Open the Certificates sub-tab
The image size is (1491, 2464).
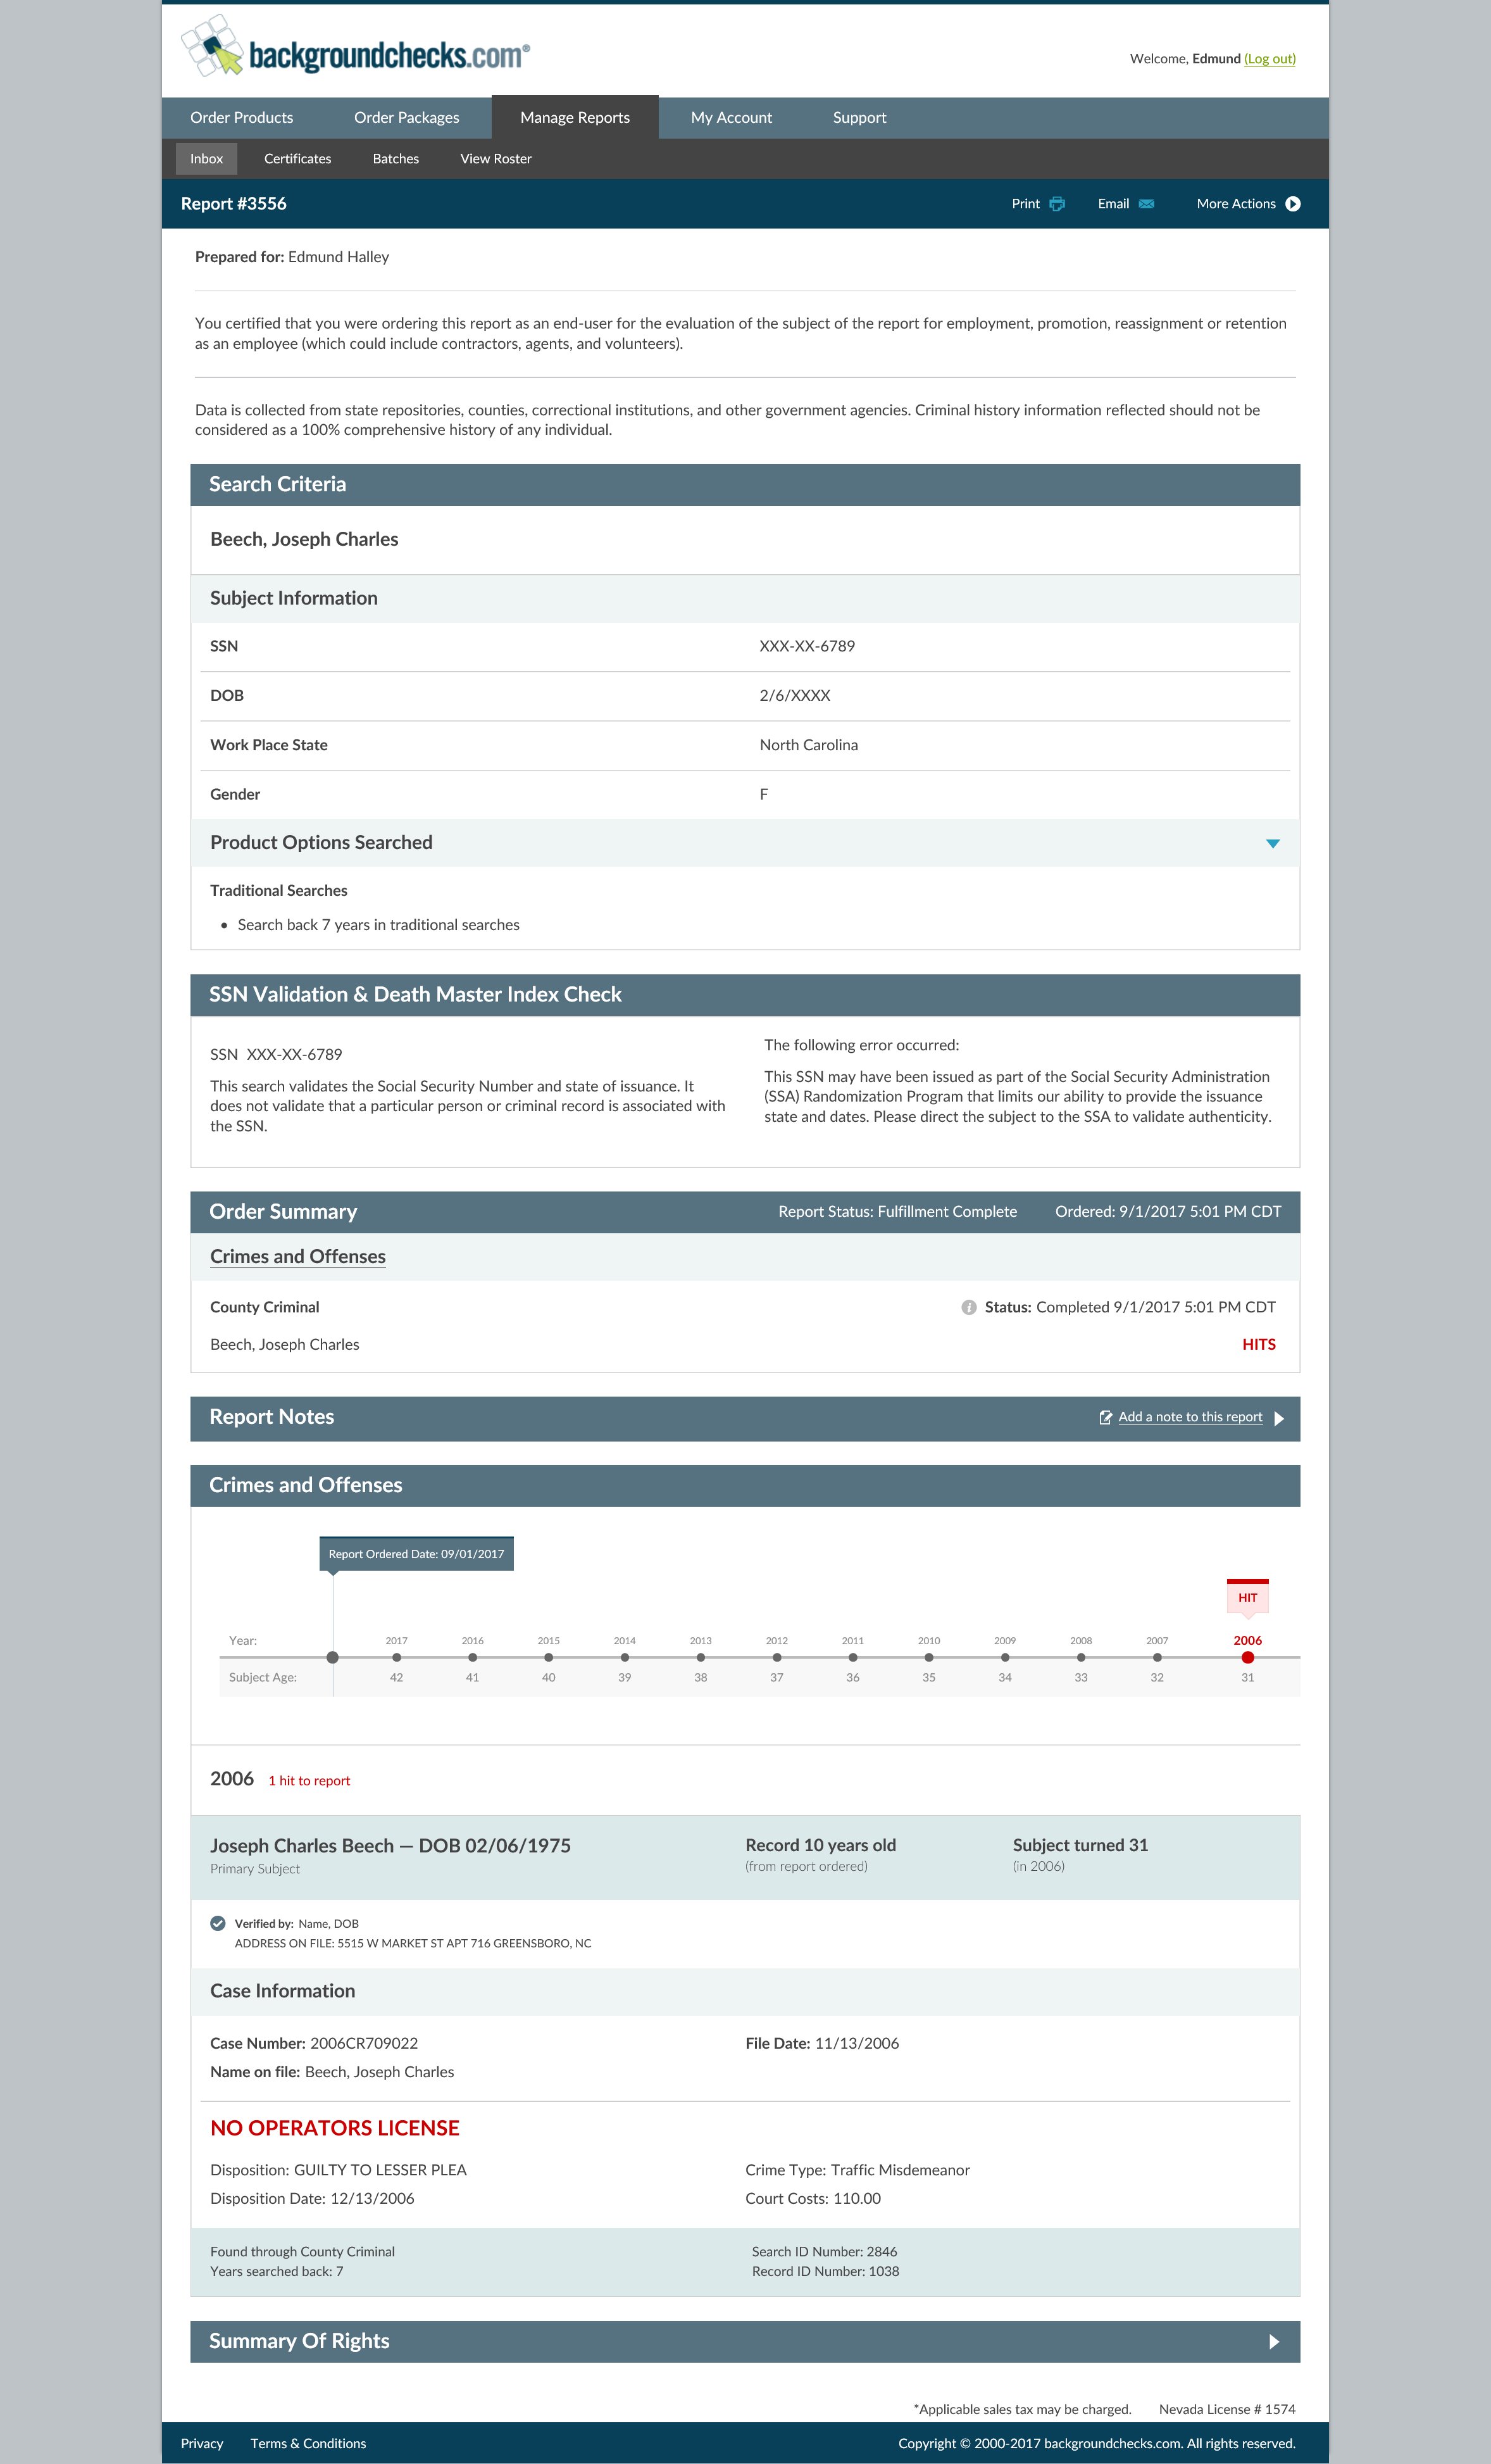pyautogui.click(x=298, y=159)
